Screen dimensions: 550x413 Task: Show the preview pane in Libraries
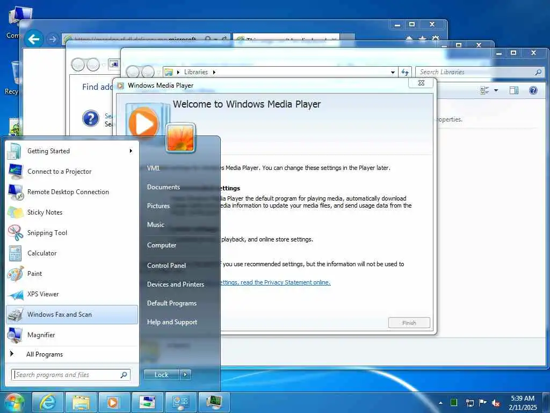tap(514, 90)
